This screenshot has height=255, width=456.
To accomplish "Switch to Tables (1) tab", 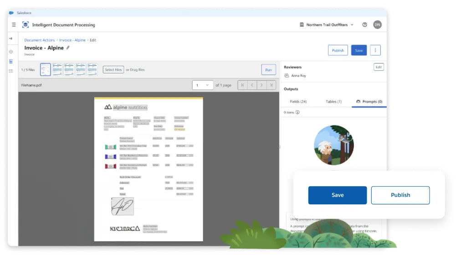I will click(333, 102).
